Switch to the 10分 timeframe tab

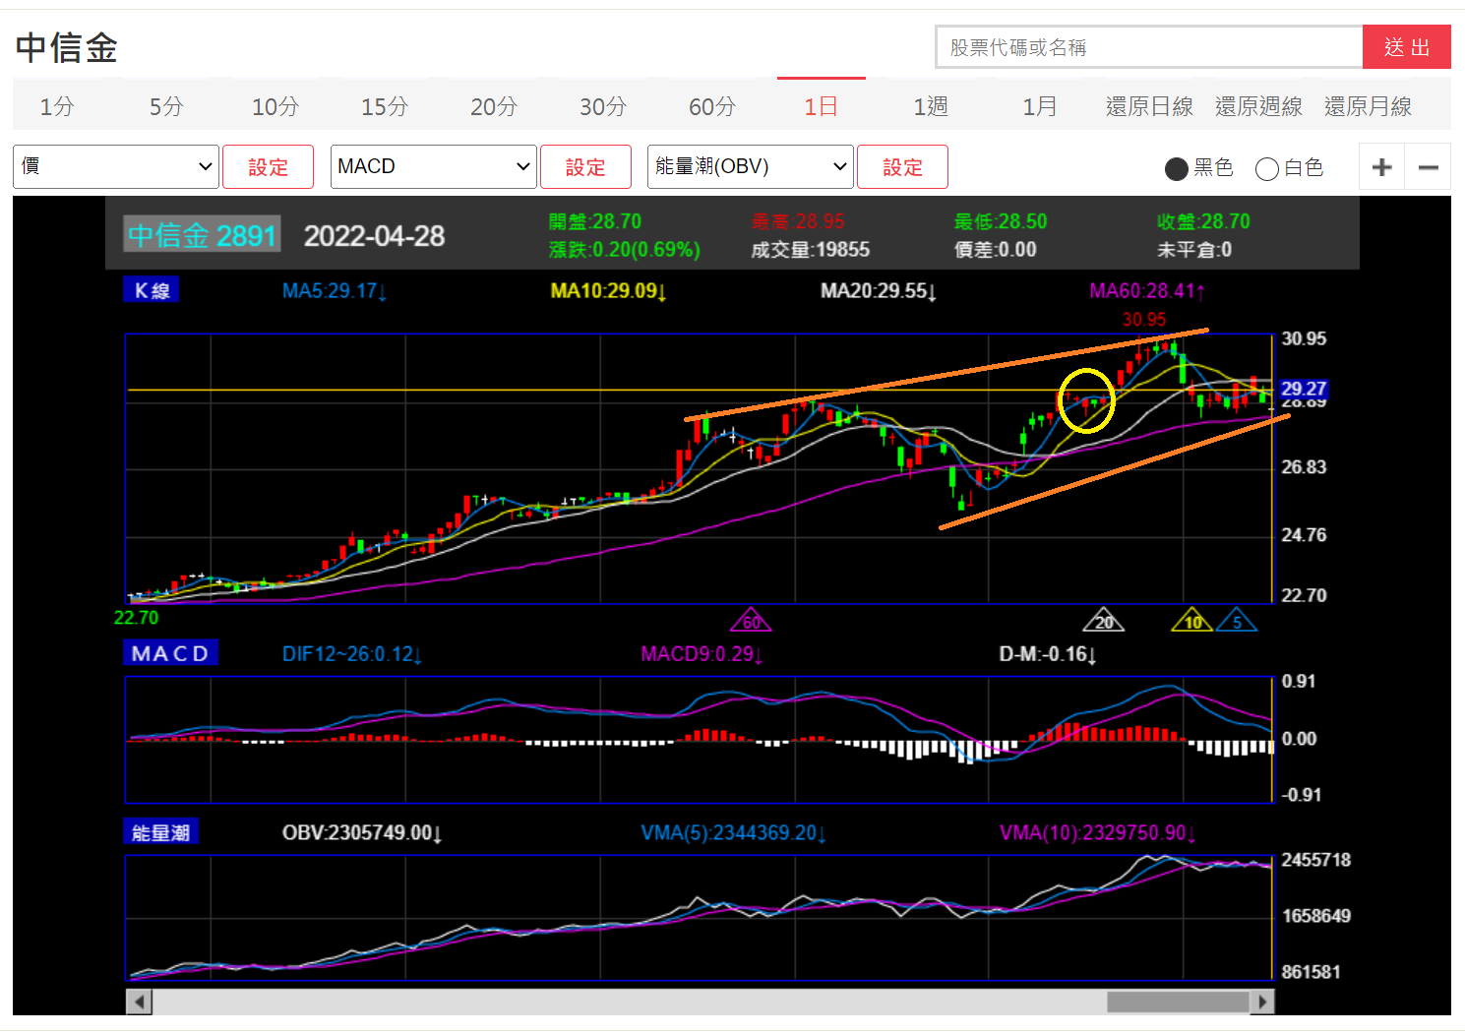(x=275, y=106)
